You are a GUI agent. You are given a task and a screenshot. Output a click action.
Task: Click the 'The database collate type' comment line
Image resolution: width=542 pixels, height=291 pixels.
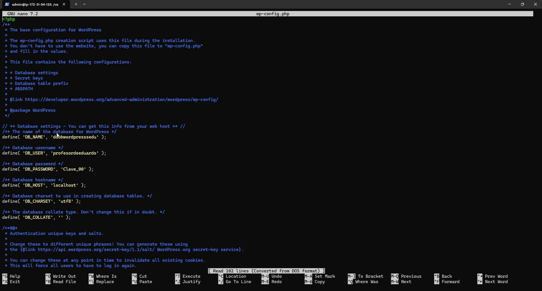click(84, 212)
